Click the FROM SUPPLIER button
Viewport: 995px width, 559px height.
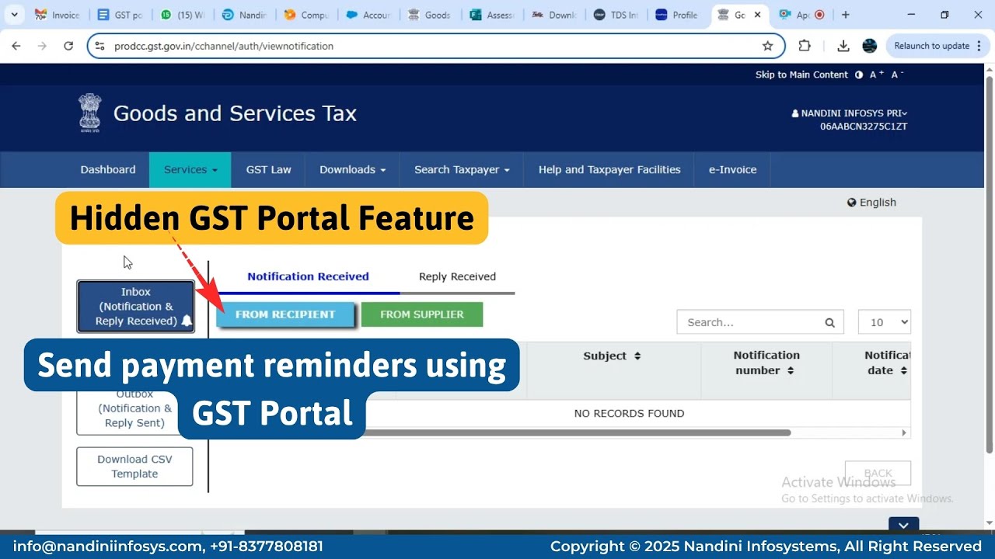click(422, 314)
